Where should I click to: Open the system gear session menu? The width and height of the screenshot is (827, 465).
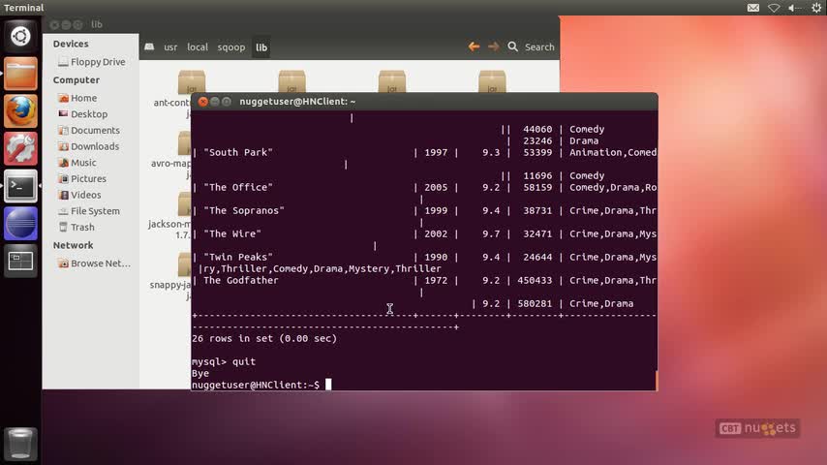(816, 8)
